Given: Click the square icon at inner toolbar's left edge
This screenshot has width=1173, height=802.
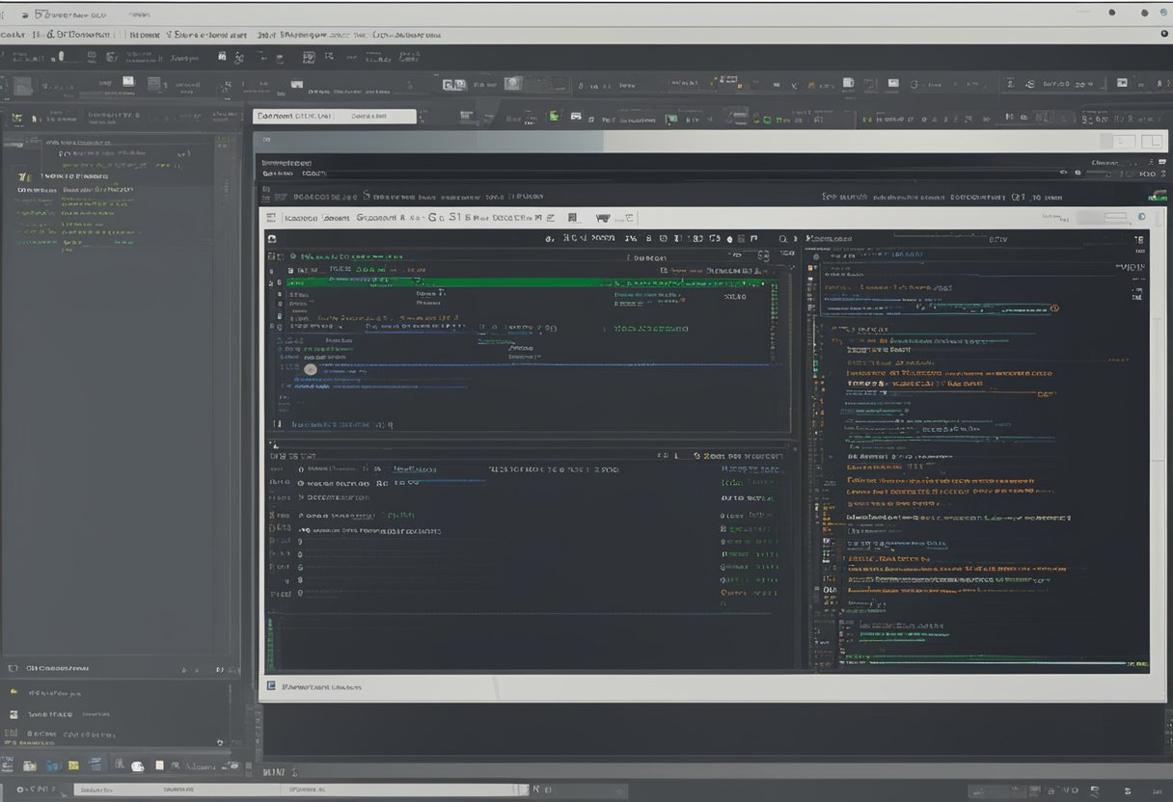Looking at the screenshot, I should (x=271, y=219).
